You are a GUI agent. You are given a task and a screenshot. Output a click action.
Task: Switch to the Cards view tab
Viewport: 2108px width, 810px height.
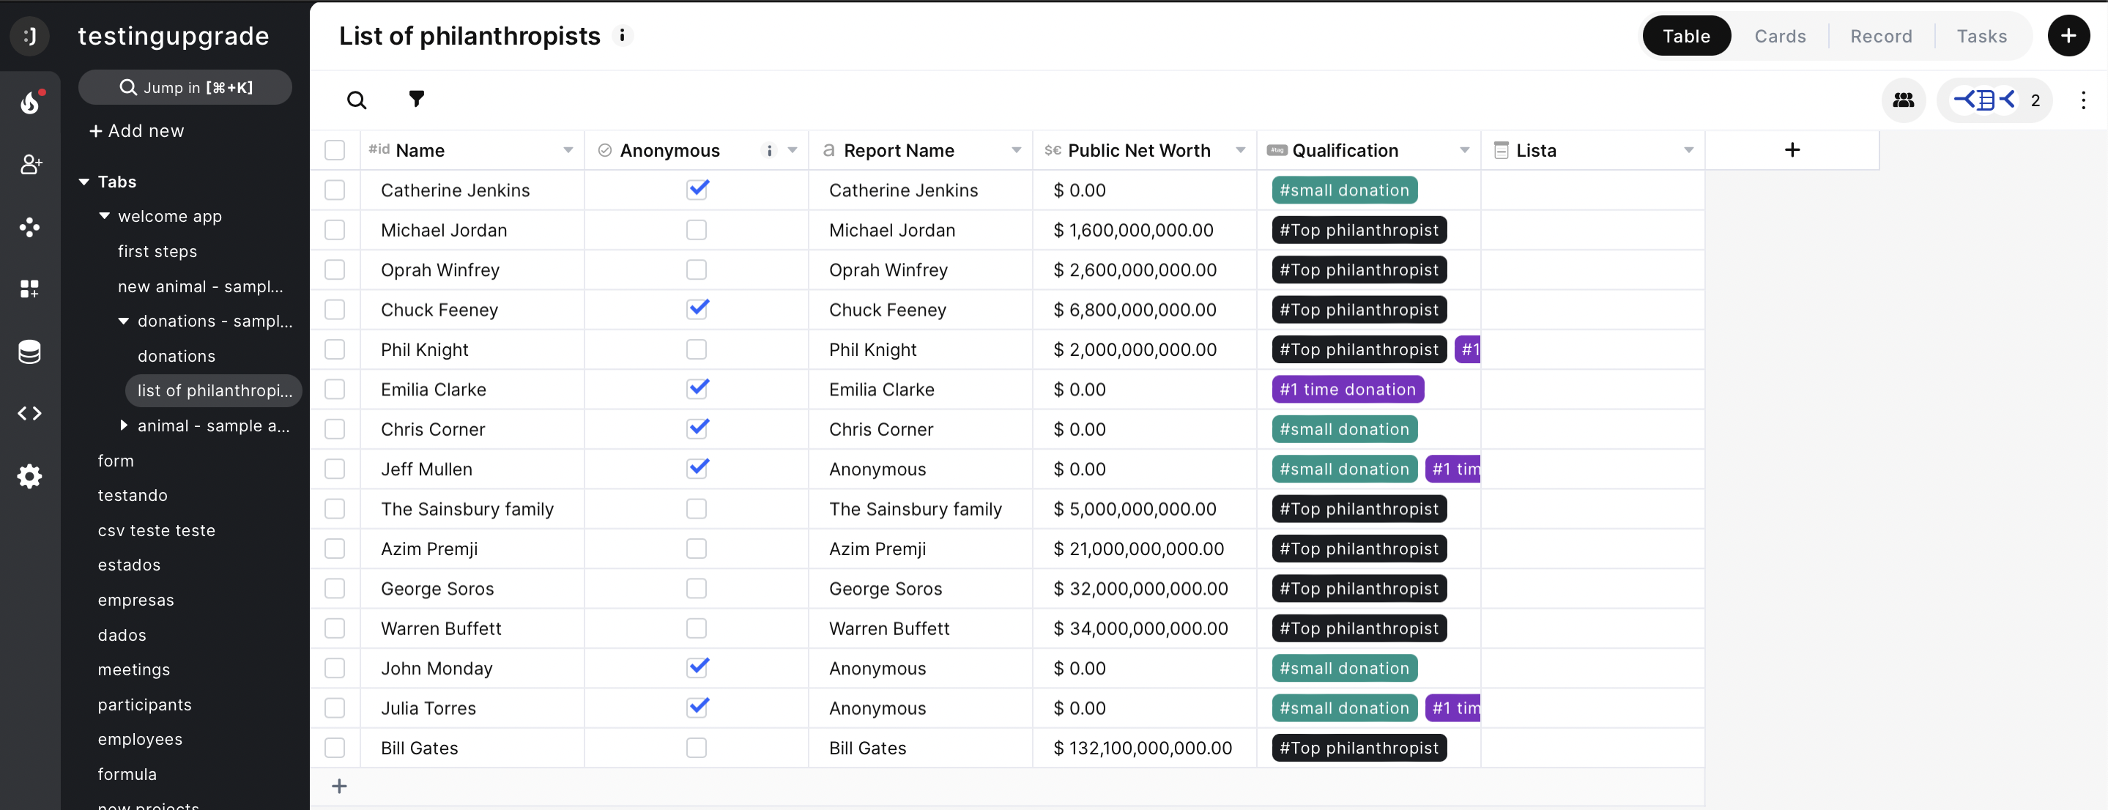click(x=1779, y=36)
